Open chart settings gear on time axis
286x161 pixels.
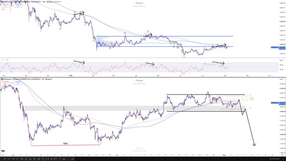pos(282,155)
